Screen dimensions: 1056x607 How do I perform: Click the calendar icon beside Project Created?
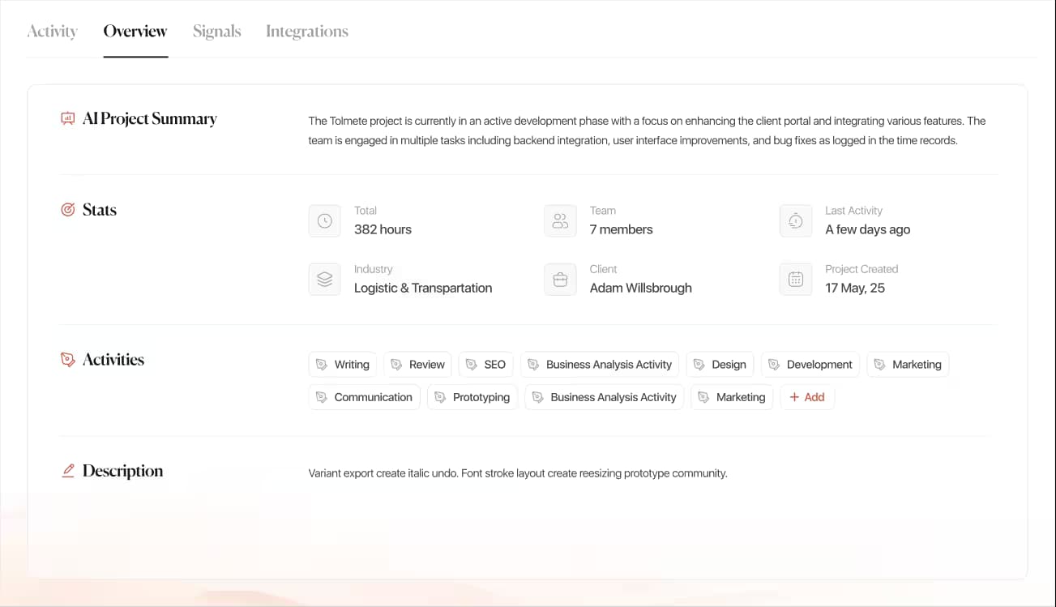pyautogui.click(x=796, y=279)
